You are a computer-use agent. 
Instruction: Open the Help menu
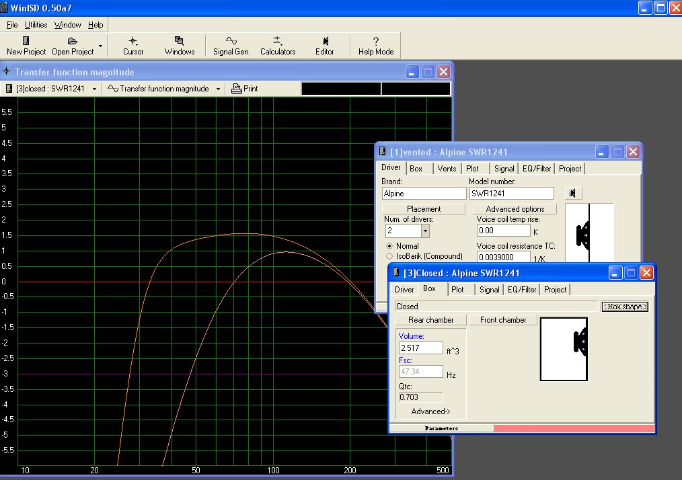pyautogui.click(x=96, y=25)
